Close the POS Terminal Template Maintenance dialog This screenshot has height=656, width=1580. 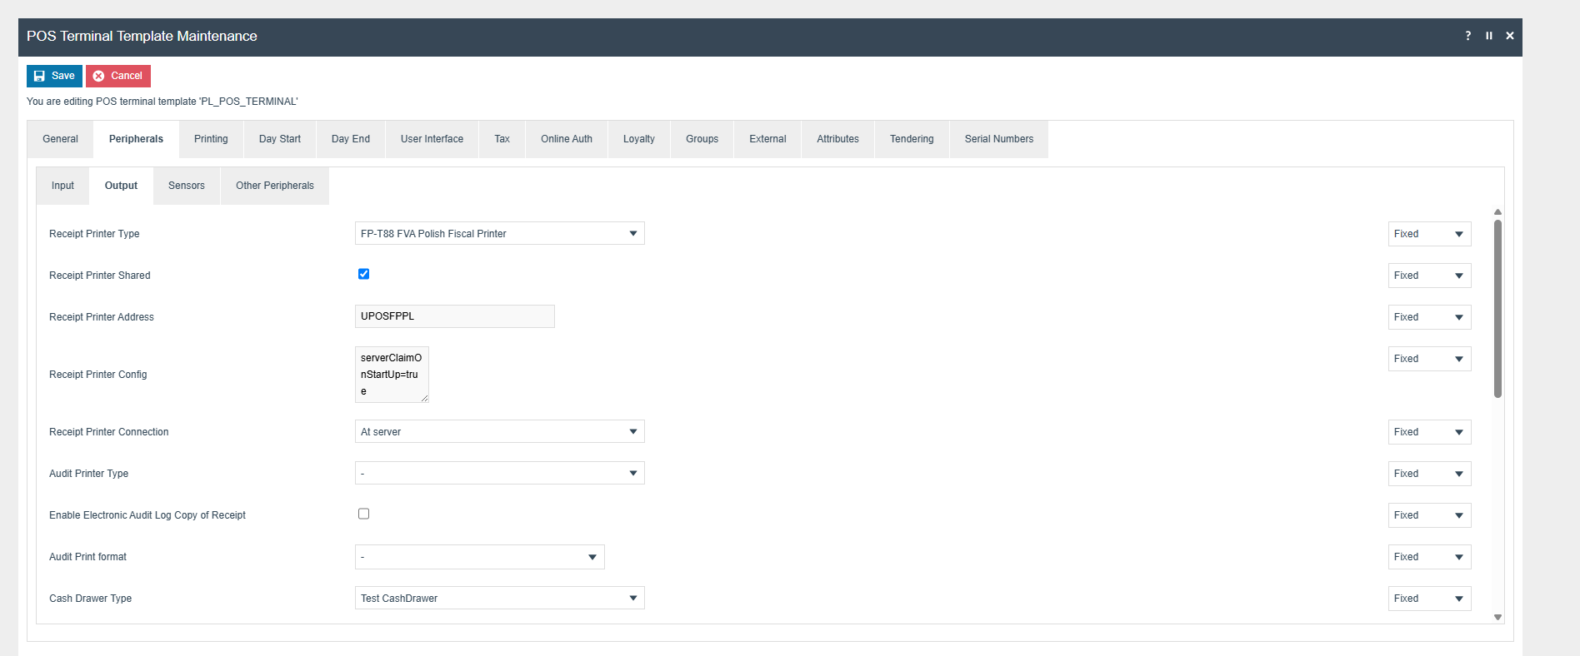[1509, 36]
